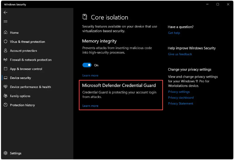Screen dimensions: 234x160
Task: Click the Protection history clock icon
Action: tap(6, 105)
